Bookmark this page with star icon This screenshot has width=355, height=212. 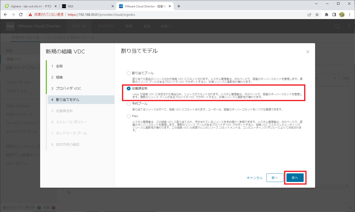(317, 14)
